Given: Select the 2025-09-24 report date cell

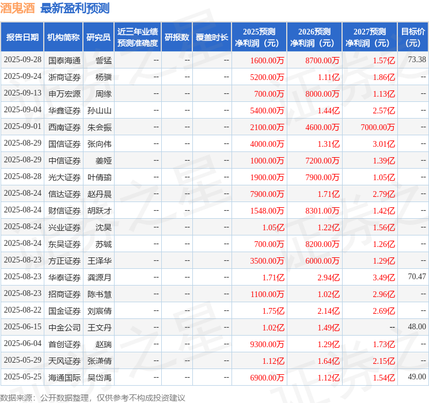Looking at the screenshot, I should point(22,77).
